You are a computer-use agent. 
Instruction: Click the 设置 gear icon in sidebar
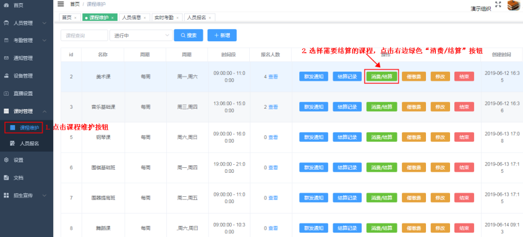point(6,160)
